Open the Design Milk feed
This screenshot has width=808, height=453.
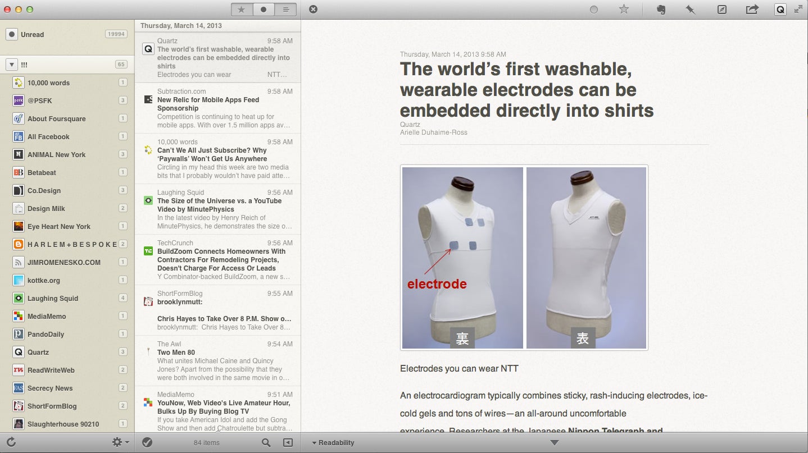click(x=67, y=208)
